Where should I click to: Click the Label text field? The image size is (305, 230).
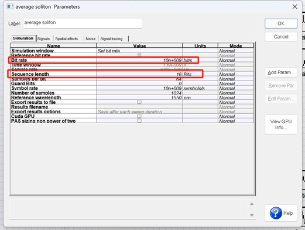83,23
